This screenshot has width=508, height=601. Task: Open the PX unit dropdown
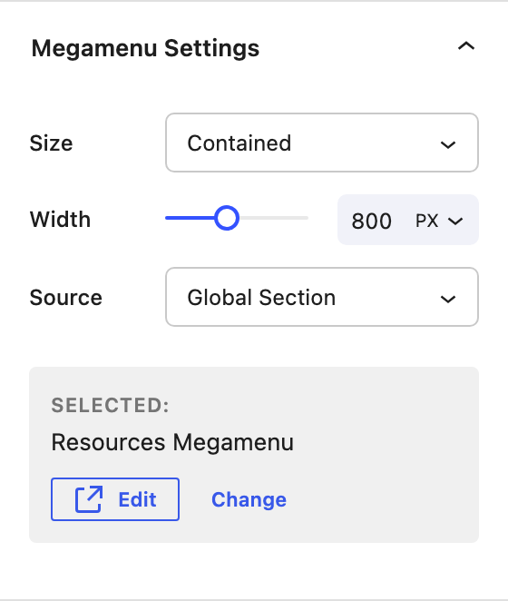tap(439, 221)
